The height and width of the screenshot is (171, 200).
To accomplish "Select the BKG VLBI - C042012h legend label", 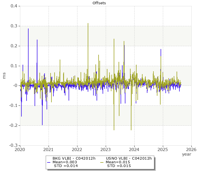I will (x=74, y=158).
